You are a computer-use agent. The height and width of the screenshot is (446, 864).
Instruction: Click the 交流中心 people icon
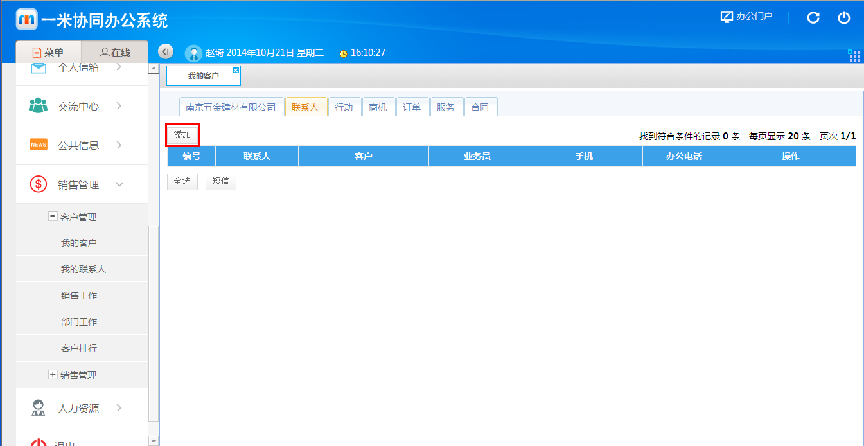[x=39, y=106]
